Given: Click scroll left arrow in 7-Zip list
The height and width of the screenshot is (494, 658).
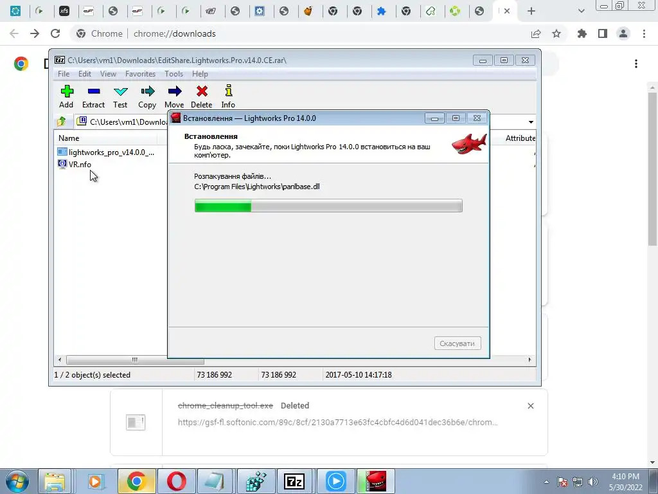Looking at the screenshot, I should [x=60, y=360].
